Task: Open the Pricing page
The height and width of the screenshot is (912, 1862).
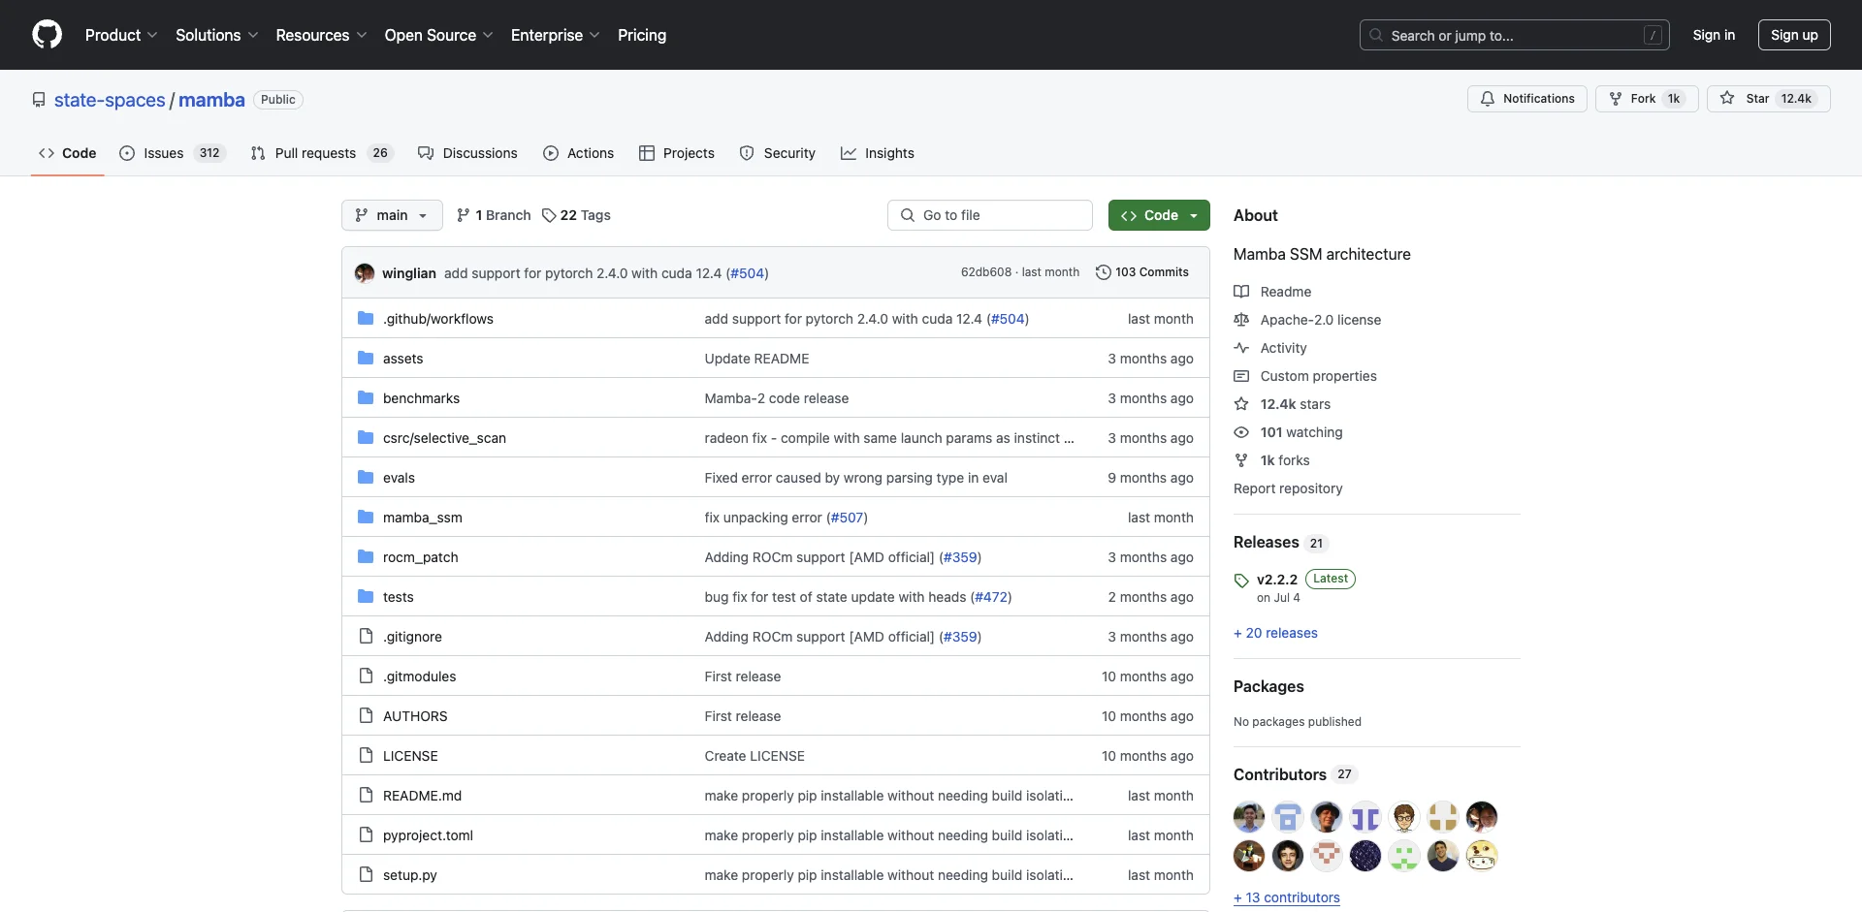Action: click(x=642, y=35)
